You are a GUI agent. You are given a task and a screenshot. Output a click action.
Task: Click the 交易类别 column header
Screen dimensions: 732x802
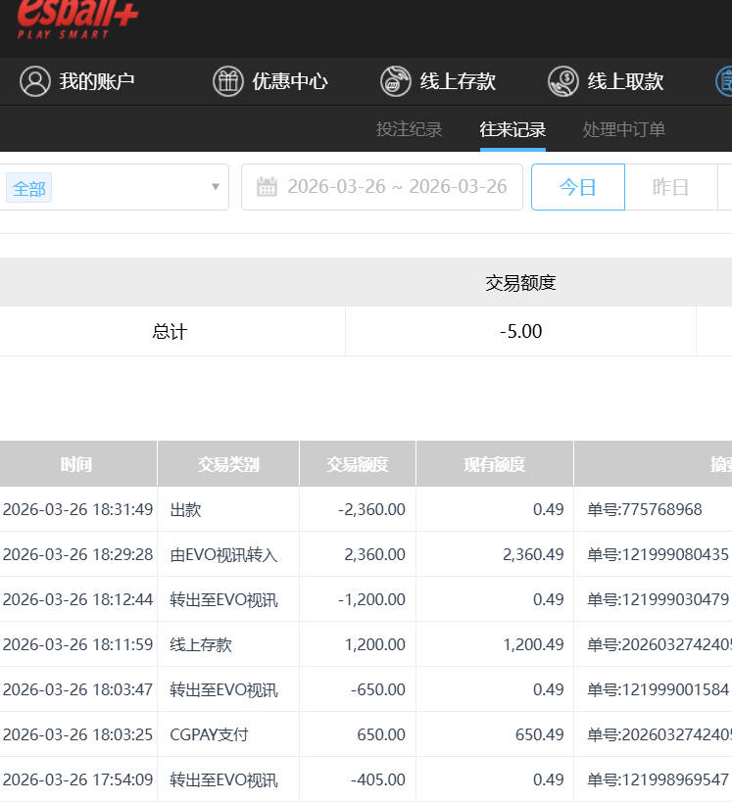click(x=228, y=464)
